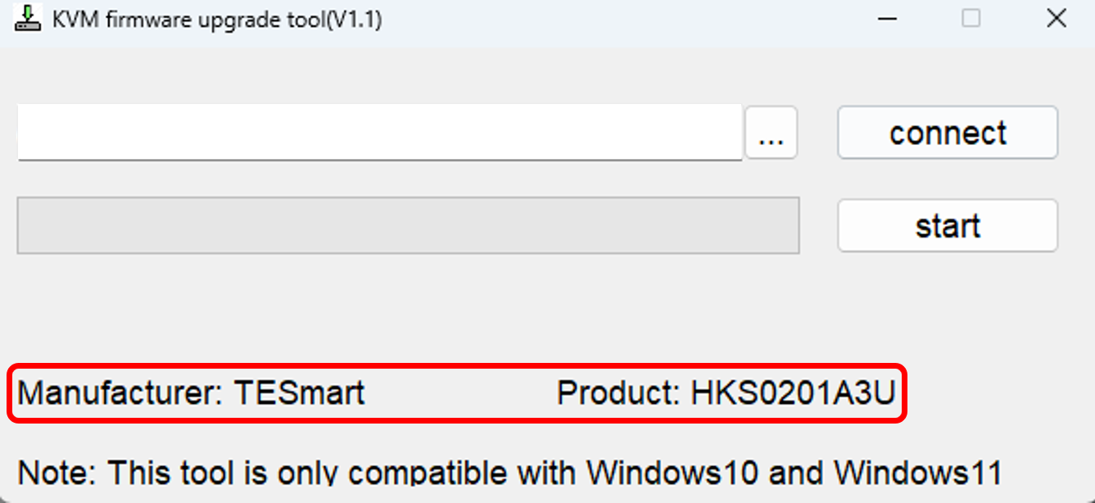1095x503 pixels.
Task: Click the red highlighted device info box border
Action: tap(459, 365)
